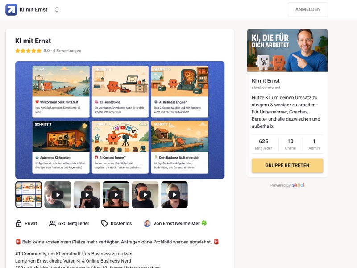
Task: Play the fifth video testimonial thumbnail
Action: [x=174, y=195]
